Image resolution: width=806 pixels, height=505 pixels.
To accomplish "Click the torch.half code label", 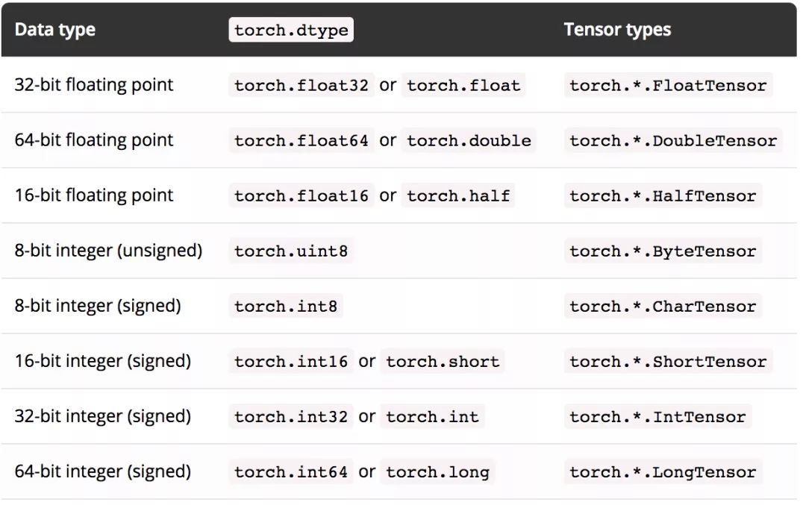I will 458,195.
